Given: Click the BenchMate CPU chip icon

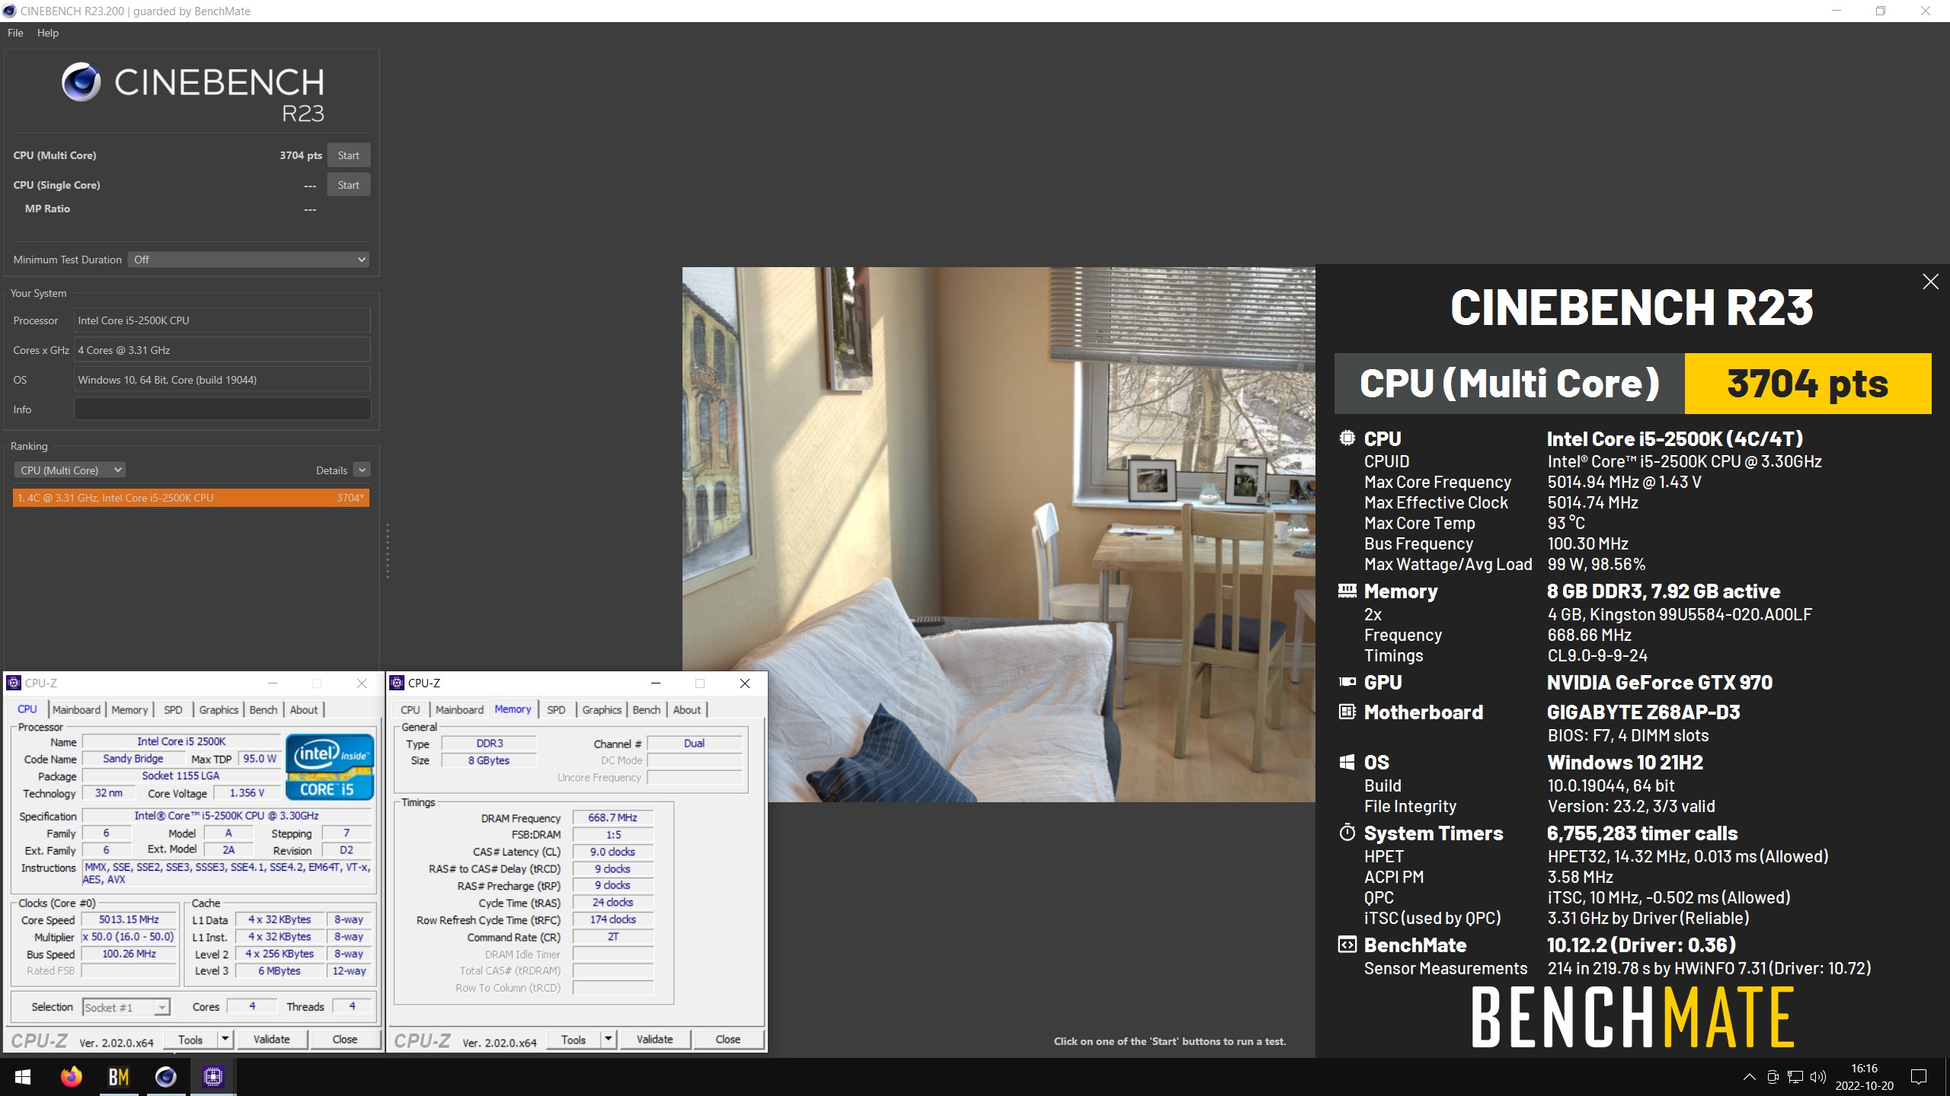Looking at the screenshot, I should [x=1347, y=438].
